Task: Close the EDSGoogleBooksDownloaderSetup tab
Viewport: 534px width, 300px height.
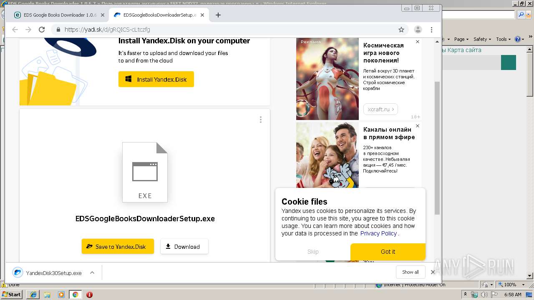Action: [202, 15]
